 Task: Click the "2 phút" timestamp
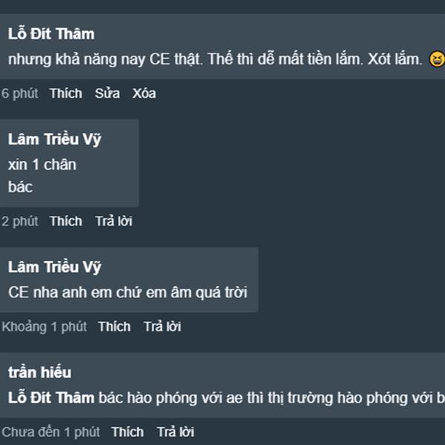[x=19, y=221]
